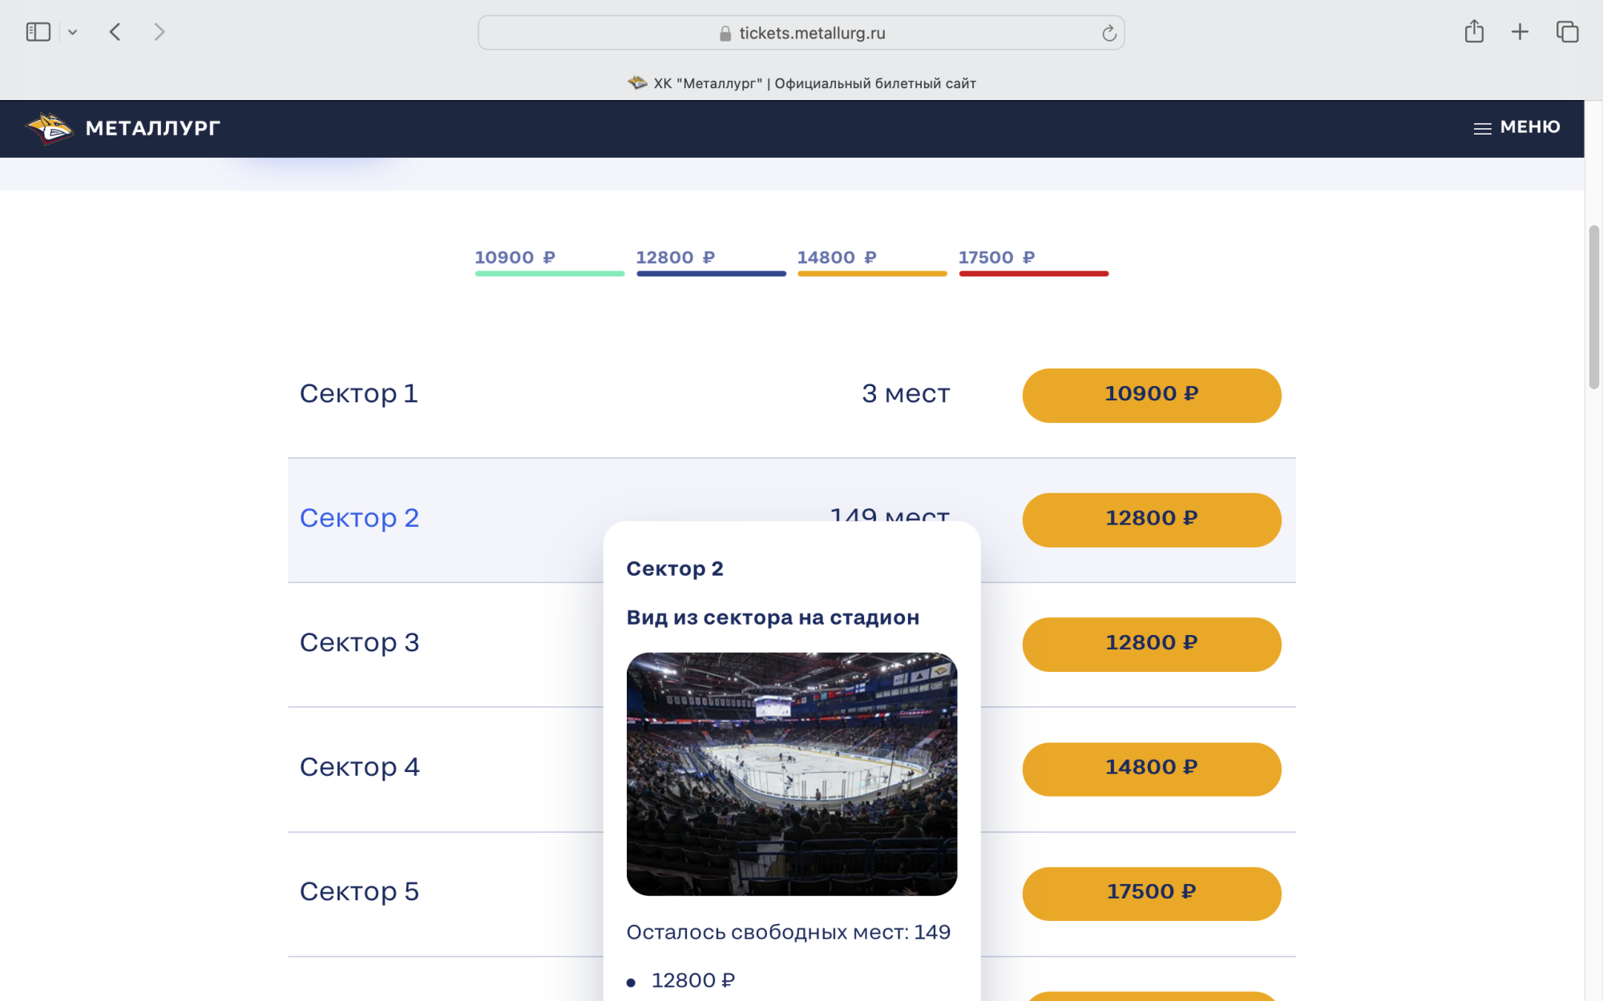
Task: Click the '3 мест' availability text
Action: [906, 394]
